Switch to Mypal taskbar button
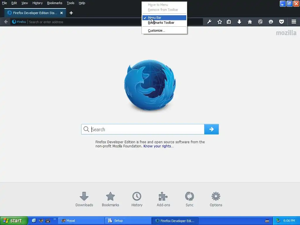Image resolution: width=300 pixels, height=225 pixels. (x=81, y=221)
